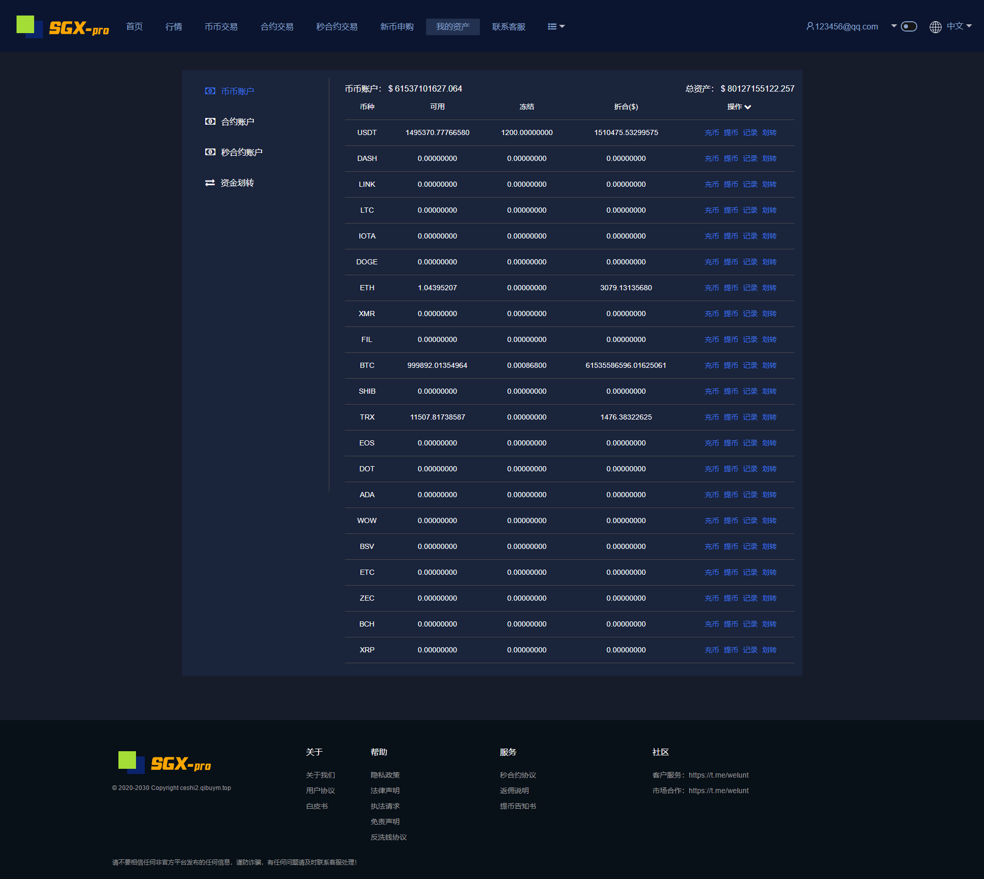
Task: Open the account dropdown arrow beside email
Action: [x=894, y=26]
